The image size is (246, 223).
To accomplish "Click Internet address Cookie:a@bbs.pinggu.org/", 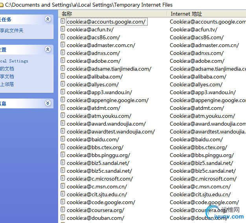I will [x=202, y=155].
